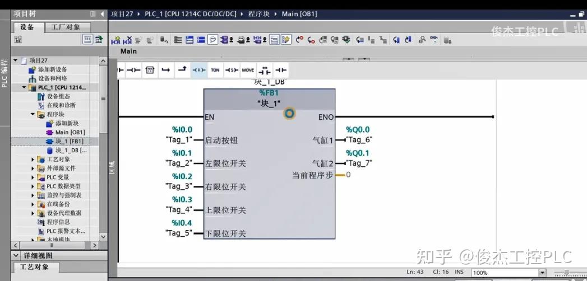This screenshot has width=587, height=281.
Task: Toggle absolute/symbolic operands display icon
Action: tap(226, 40)
